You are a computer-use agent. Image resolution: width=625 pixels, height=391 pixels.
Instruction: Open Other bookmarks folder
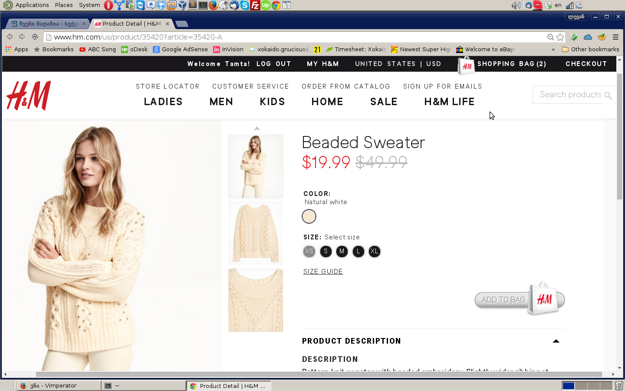590,50
